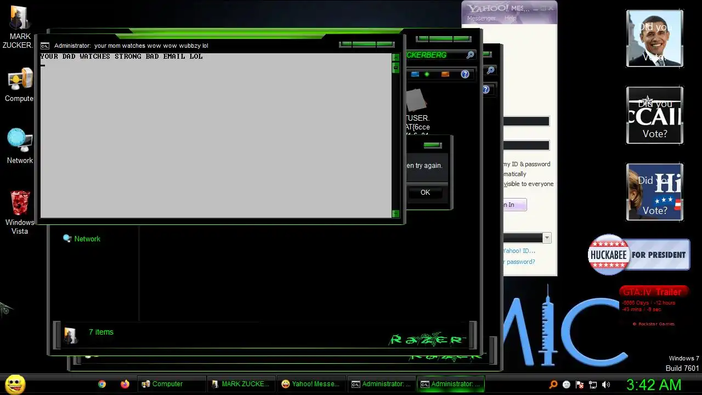Click search magnifier beside CKERBERG address bar
The width and height of the screenshot is (702, 395).
click(x=470, y=55)
